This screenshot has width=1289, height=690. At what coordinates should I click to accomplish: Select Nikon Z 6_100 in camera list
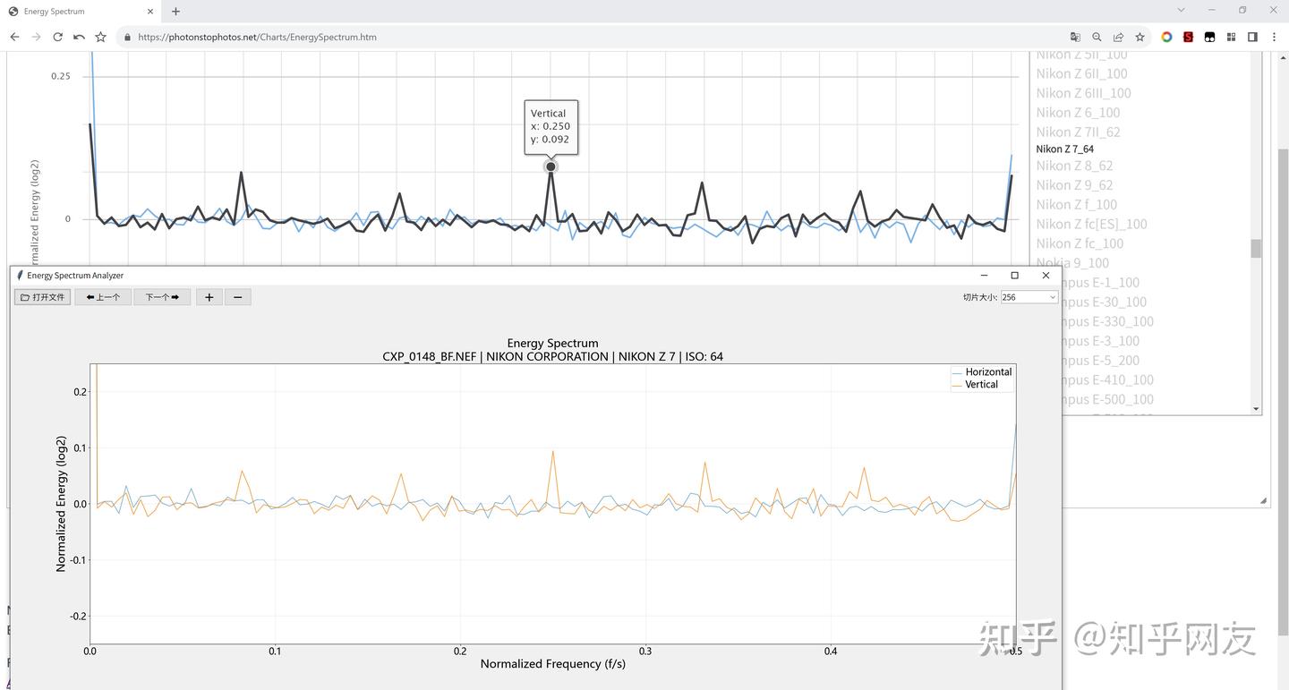(1078, 113)
